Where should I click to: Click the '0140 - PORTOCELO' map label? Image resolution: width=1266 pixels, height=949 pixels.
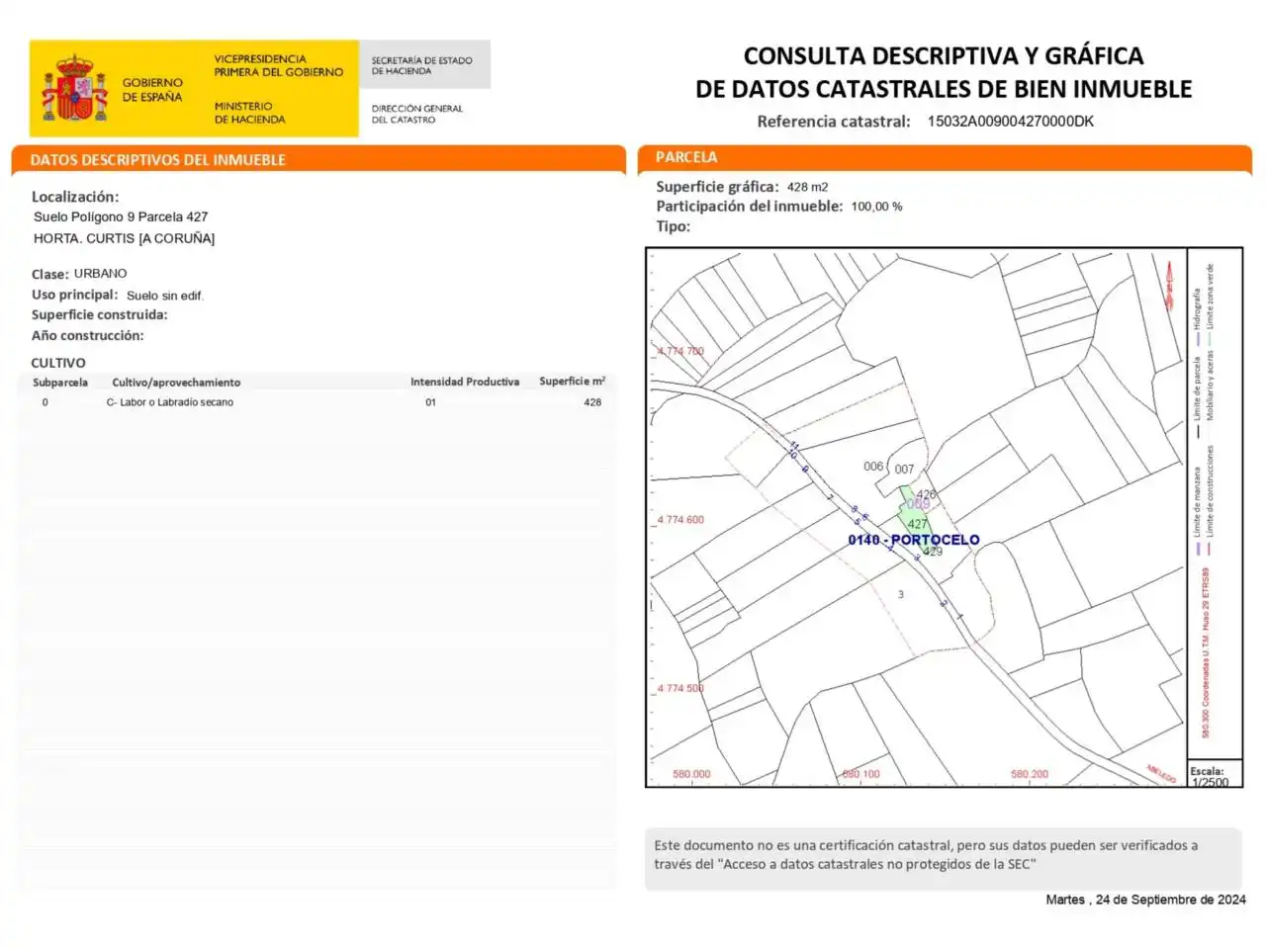click(914, 540)
